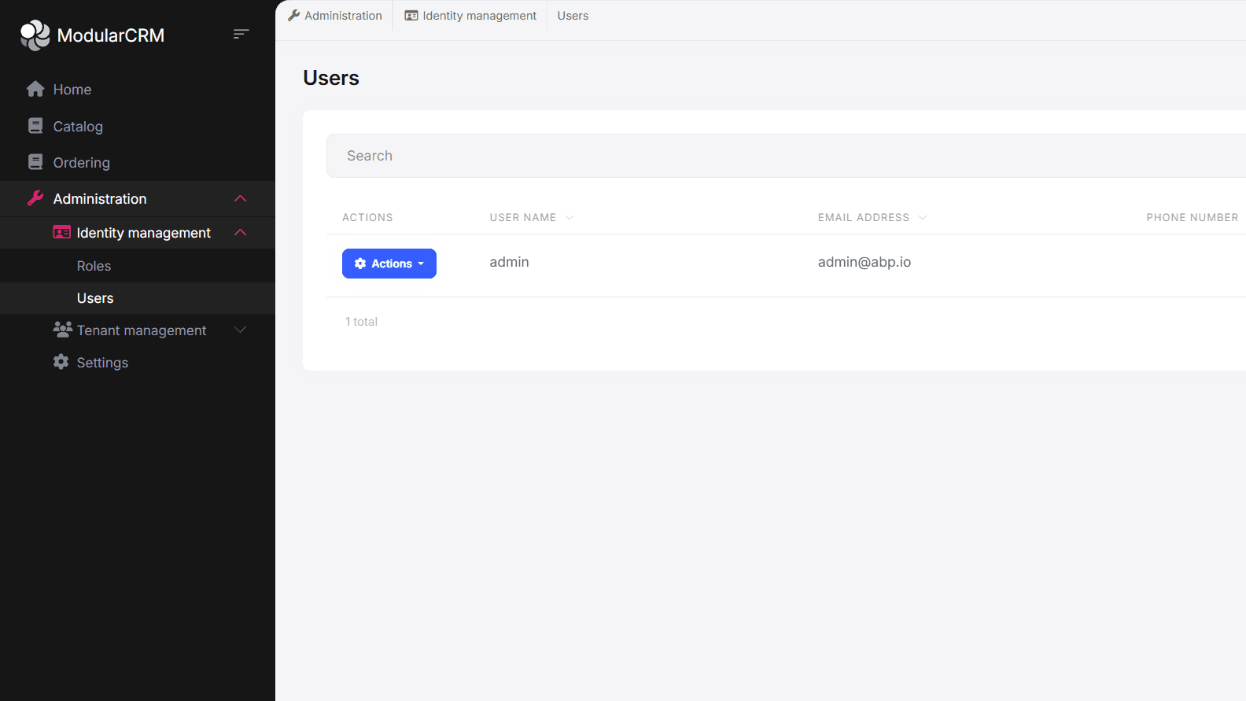1246x701 pixels.
Task: Click the Users page heading
Action: [331, 78]
